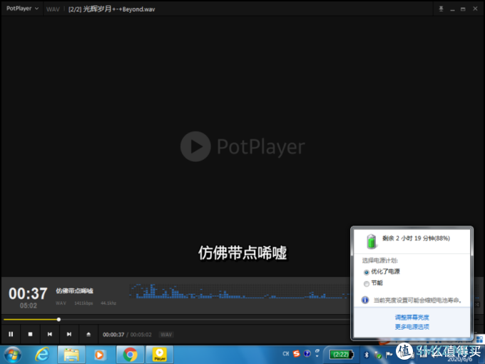The width and height of the screenshot is (485, 364).
Task: Click the CH language indicator
Action: click(286, 353)
